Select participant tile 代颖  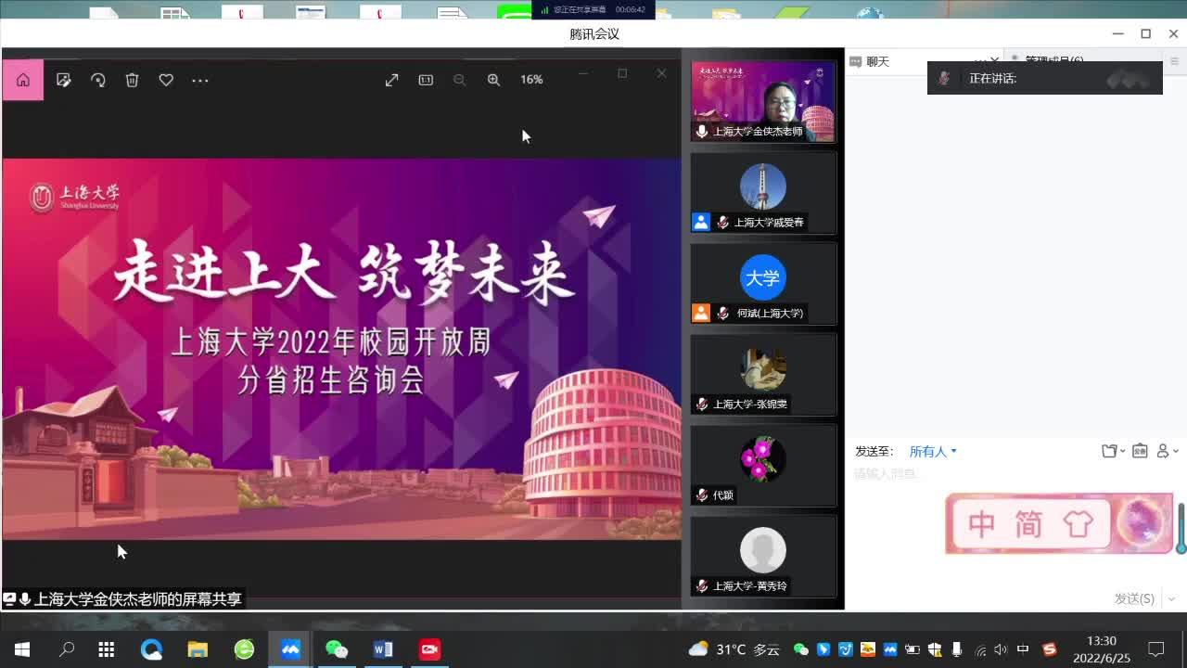[763, 466]
